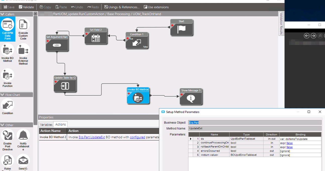Click the Invoke Function icon

(x=8, y=75)
